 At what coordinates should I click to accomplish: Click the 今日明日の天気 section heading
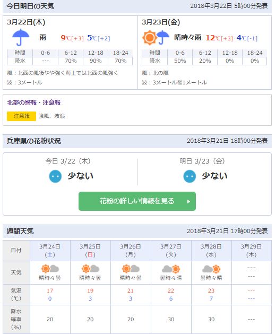click(30, 6)
